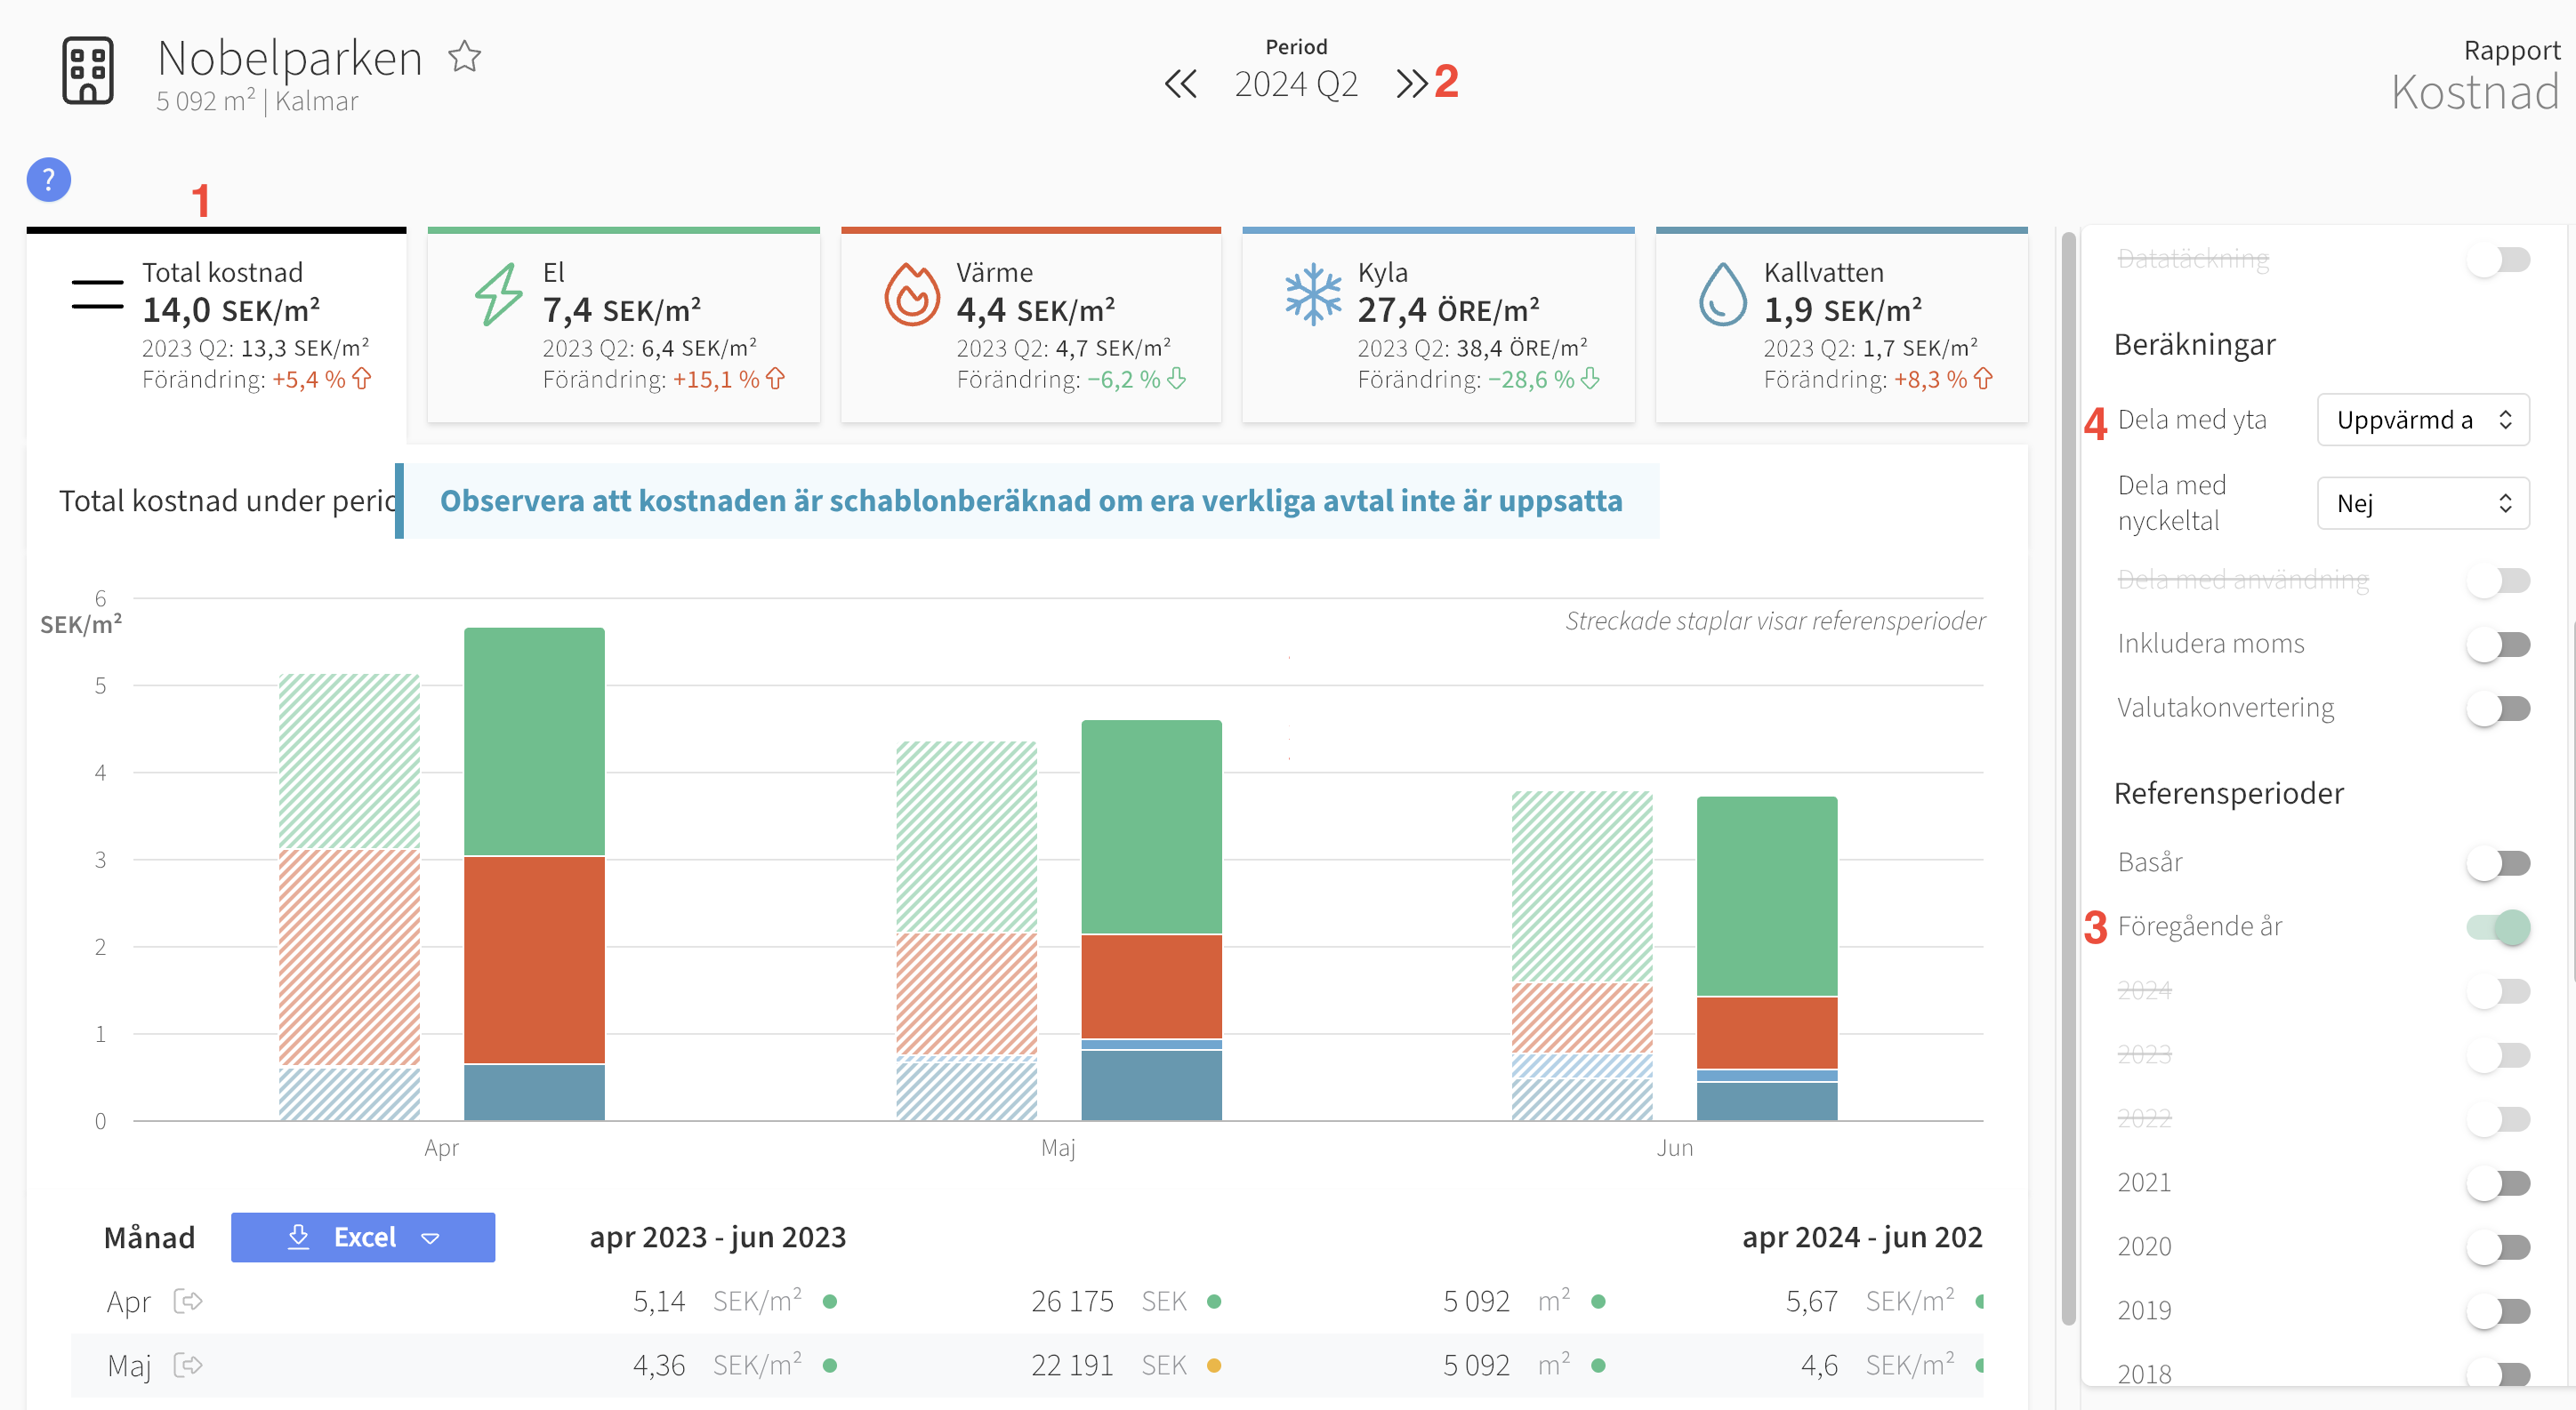Mark Nobelparken as favorite with star icon

point(464,57)
